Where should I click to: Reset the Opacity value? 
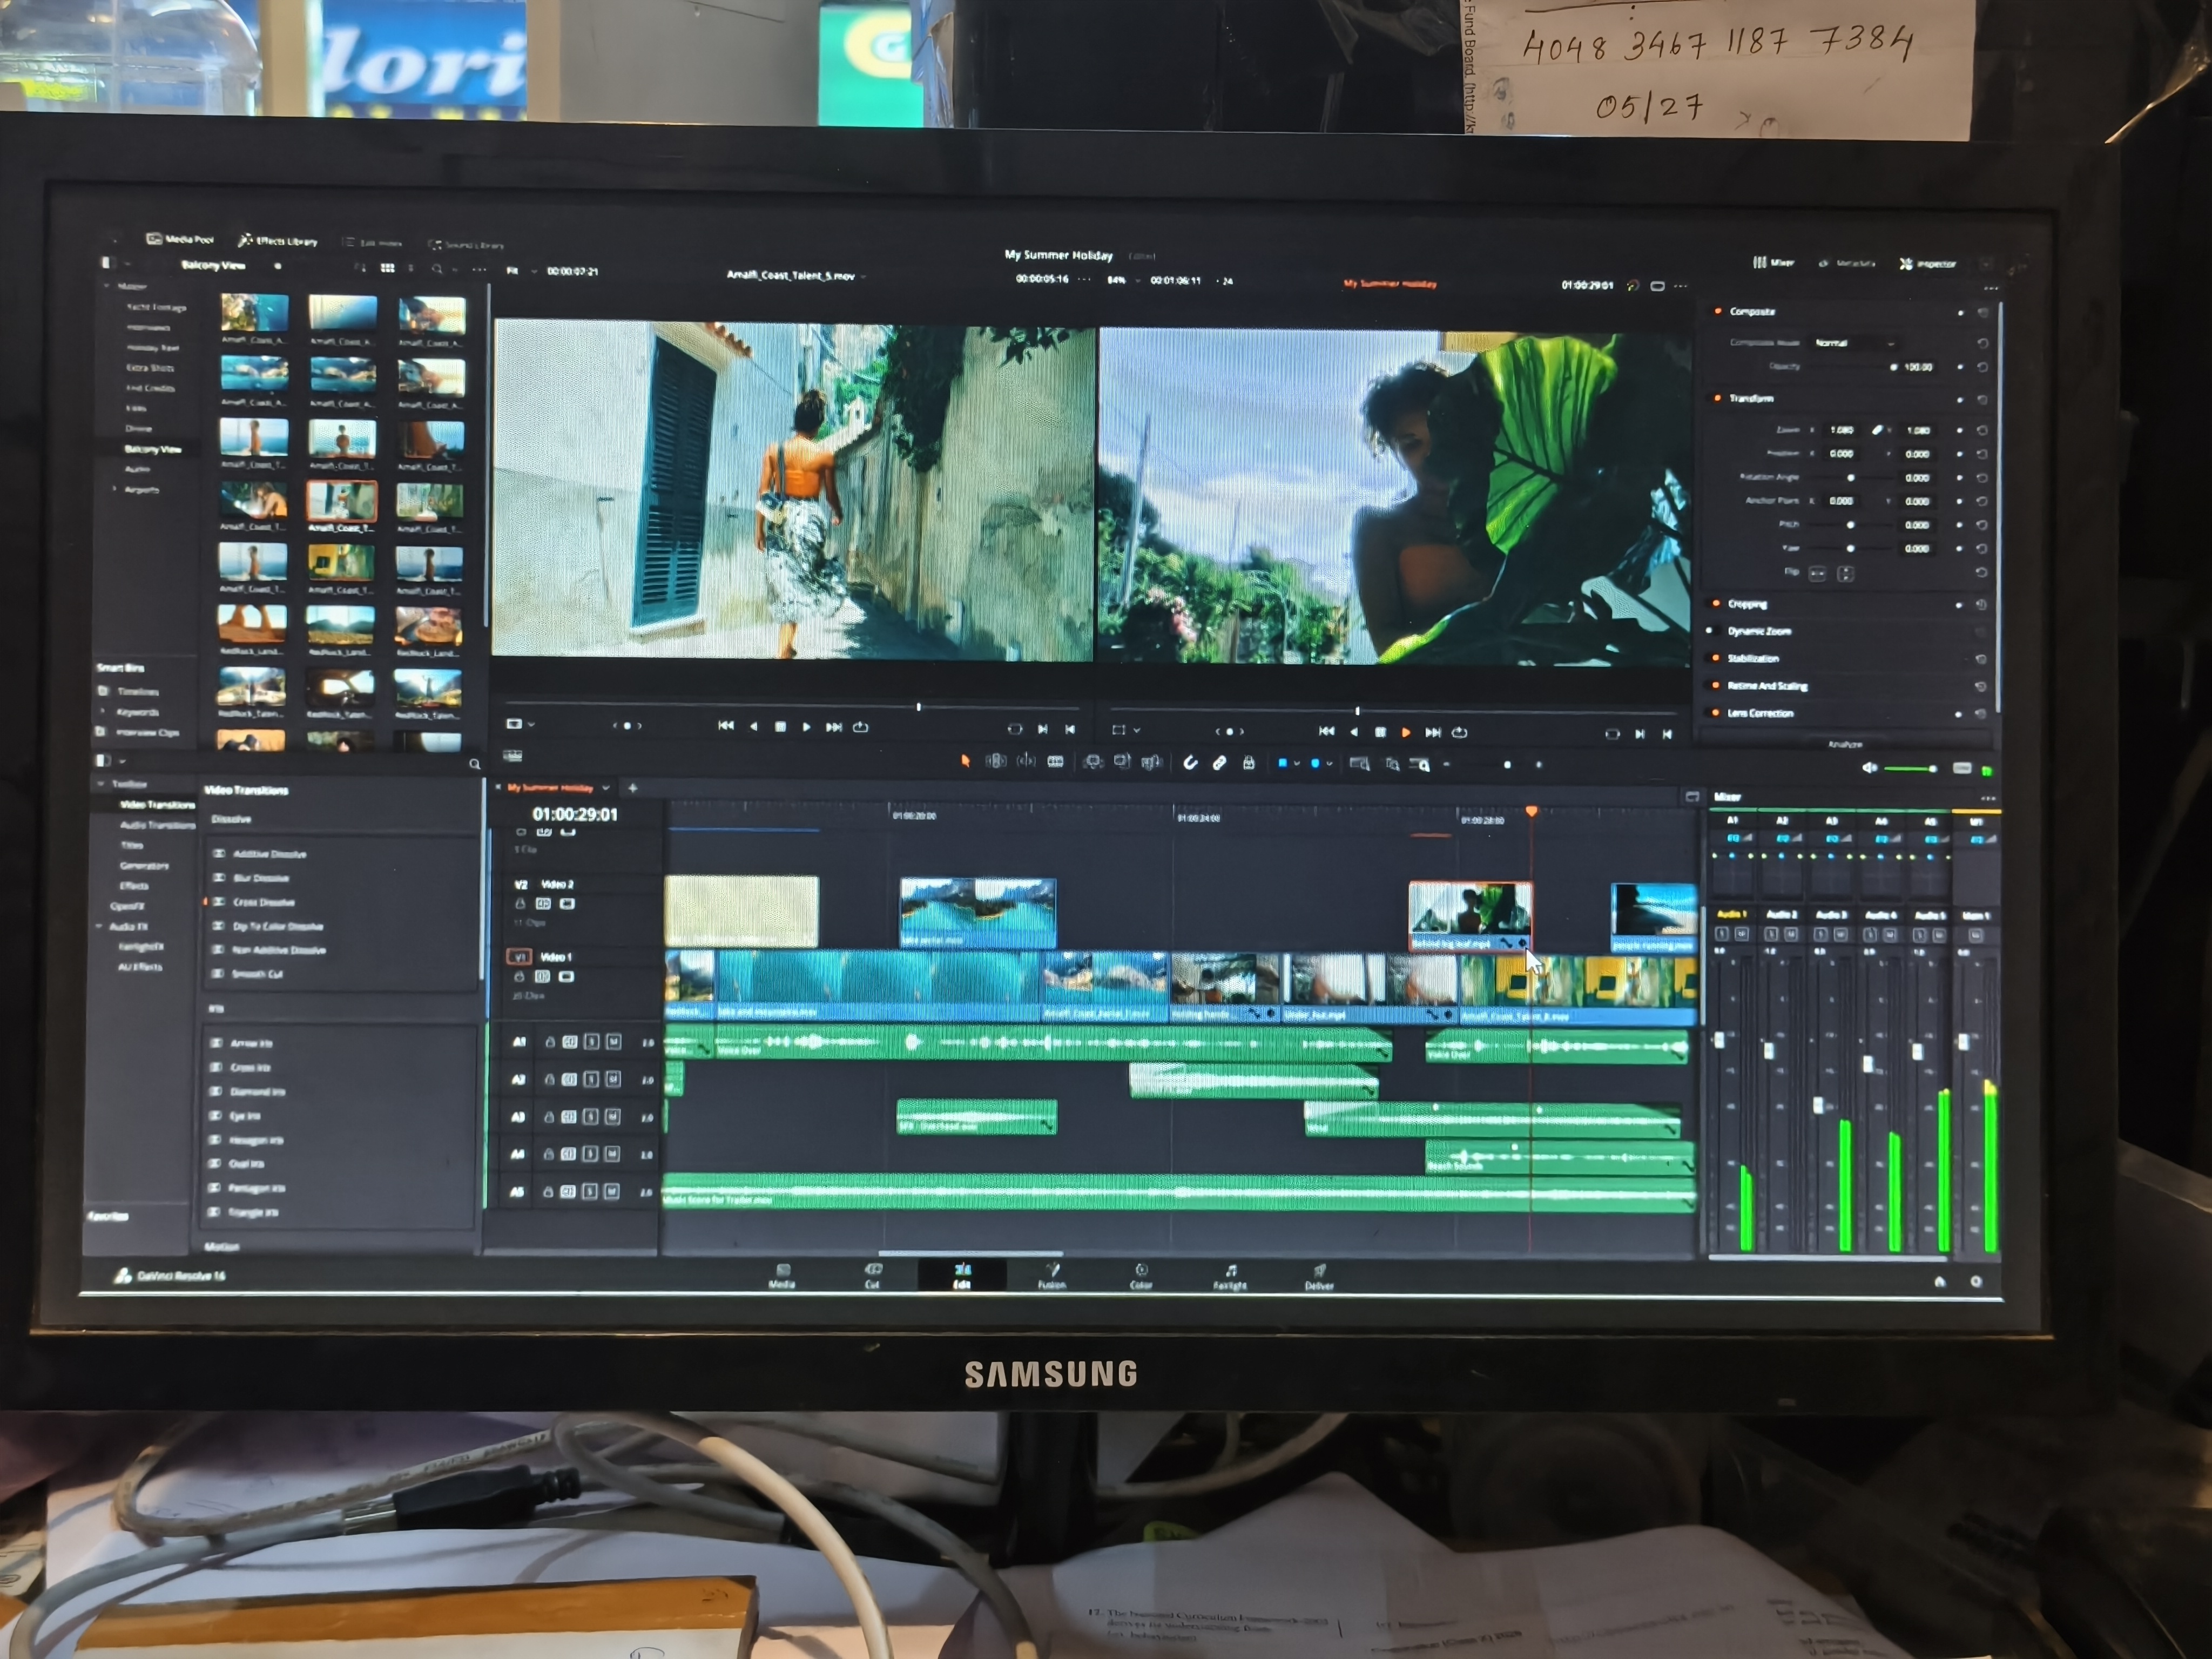point(1982,367)
